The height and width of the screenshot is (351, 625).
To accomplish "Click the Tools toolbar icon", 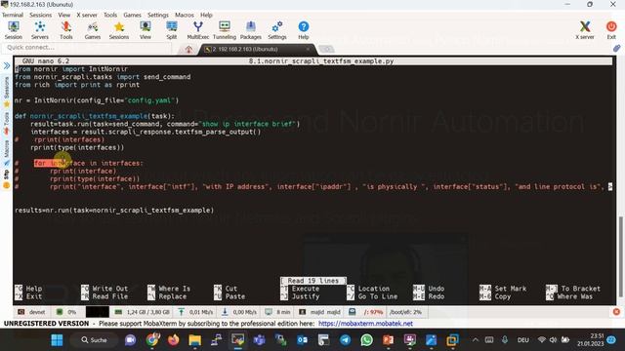I will [66, 30].
